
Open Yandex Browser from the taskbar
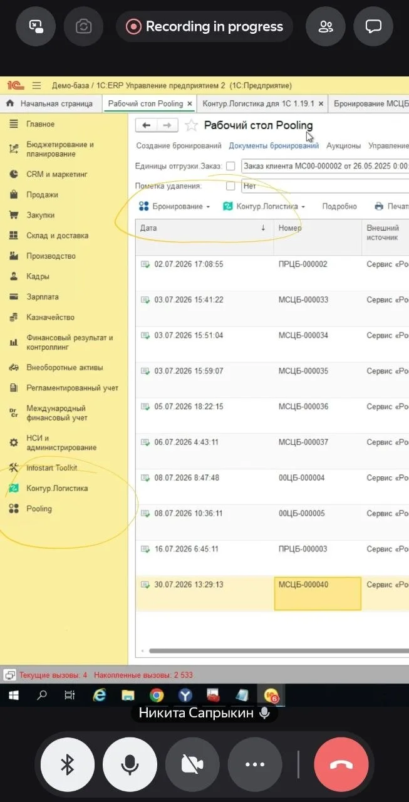coord(185,695)
